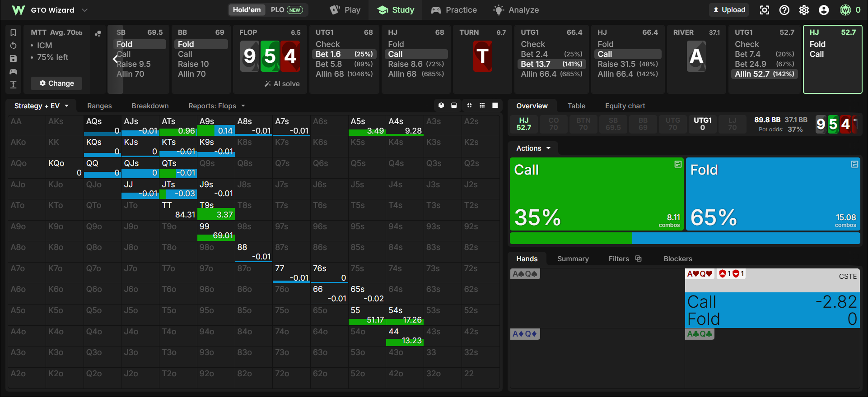Click the green Call 35% action card
868x397 pixels.
596,194
